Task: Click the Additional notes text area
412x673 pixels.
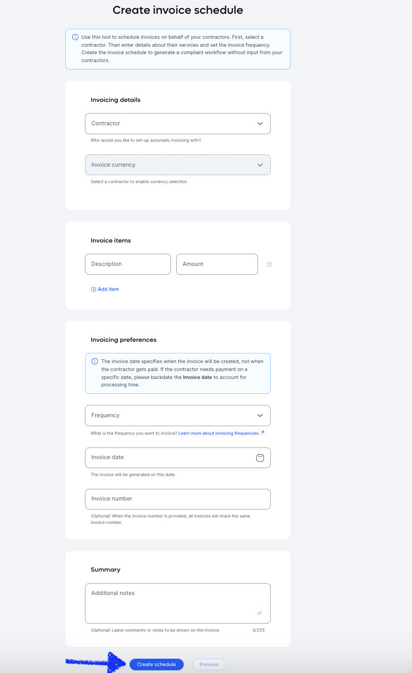Action: point(178,600)
